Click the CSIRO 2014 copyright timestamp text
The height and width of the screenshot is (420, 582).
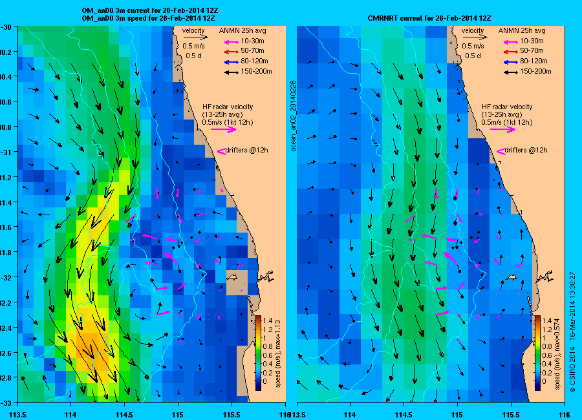[572, 332]
